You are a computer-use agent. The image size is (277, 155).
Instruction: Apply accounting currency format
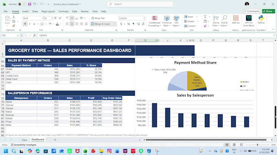tap(121, 24)
